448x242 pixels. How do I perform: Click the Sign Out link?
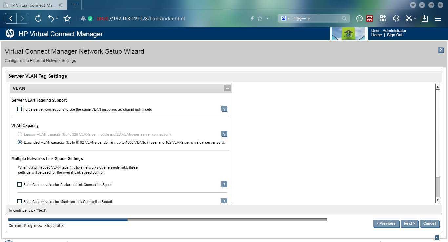pos(395,35)
